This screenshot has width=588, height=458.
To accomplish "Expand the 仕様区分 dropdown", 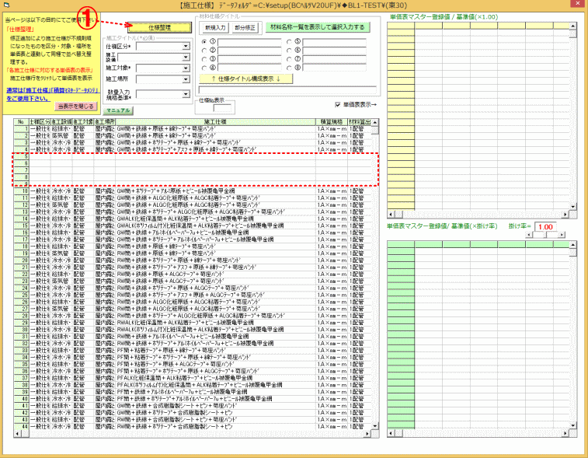I will (x=186, y=47).
